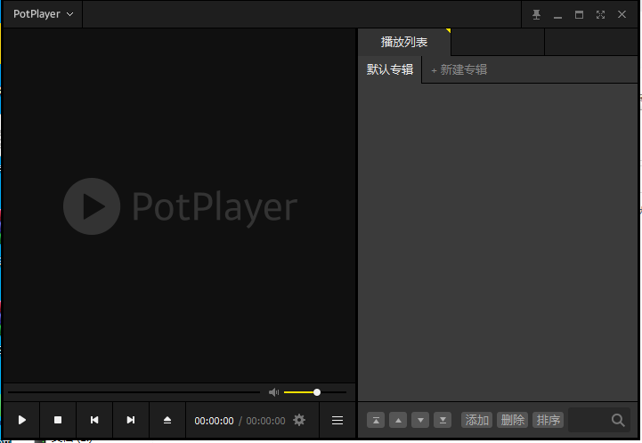The width and height of the screenshot is (642, 443).
Task: Select the second empty panel tab
Action: [498, 42]
